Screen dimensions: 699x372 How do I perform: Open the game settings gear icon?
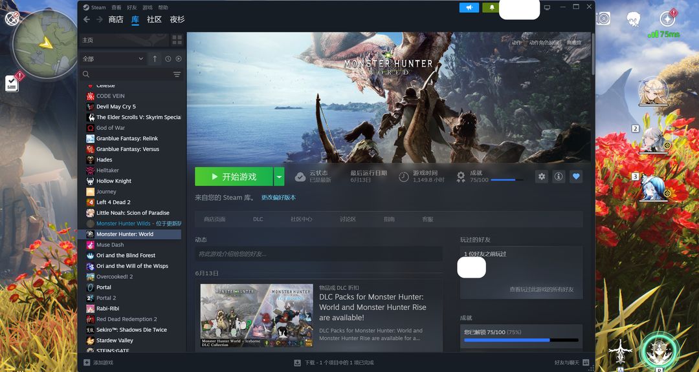542,177
